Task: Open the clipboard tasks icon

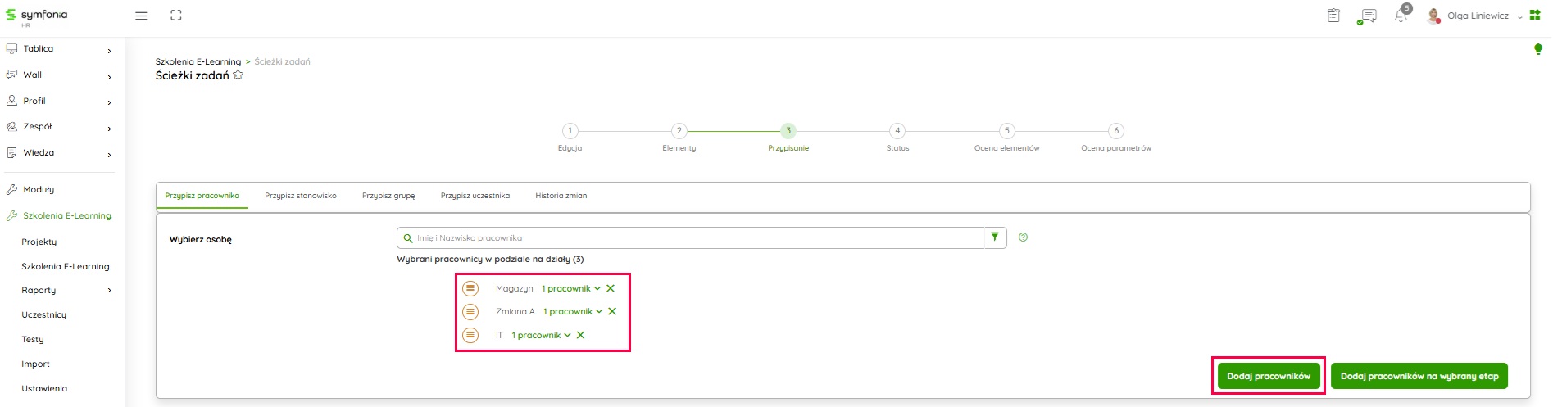Action: coord(1333,16)
